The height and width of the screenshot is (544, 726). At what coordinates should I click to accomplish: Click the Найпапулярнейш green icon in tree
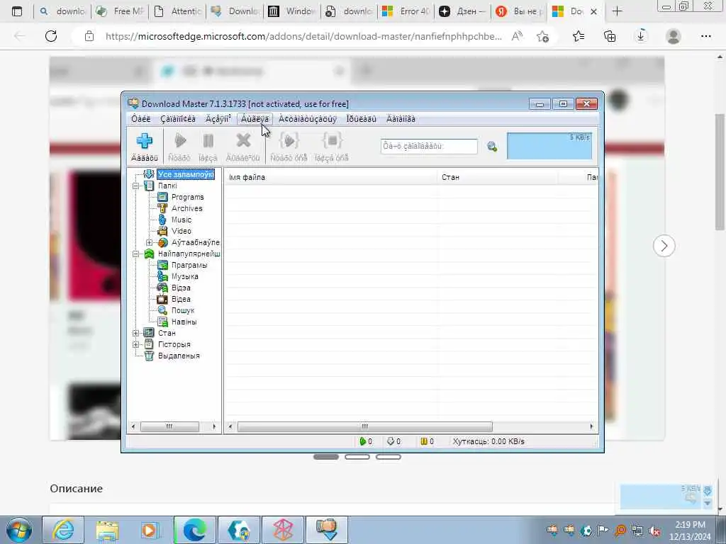(149, 254)
